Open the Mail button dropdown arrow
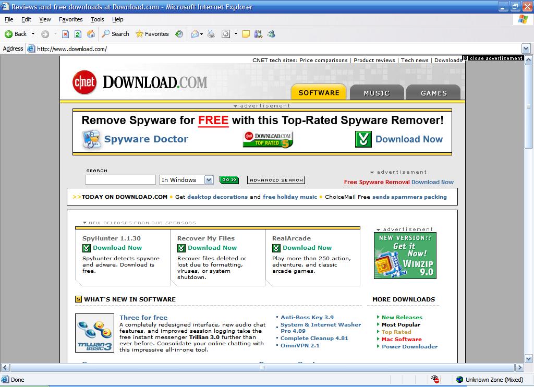This screenshot has height=387, width=534. 202,34
